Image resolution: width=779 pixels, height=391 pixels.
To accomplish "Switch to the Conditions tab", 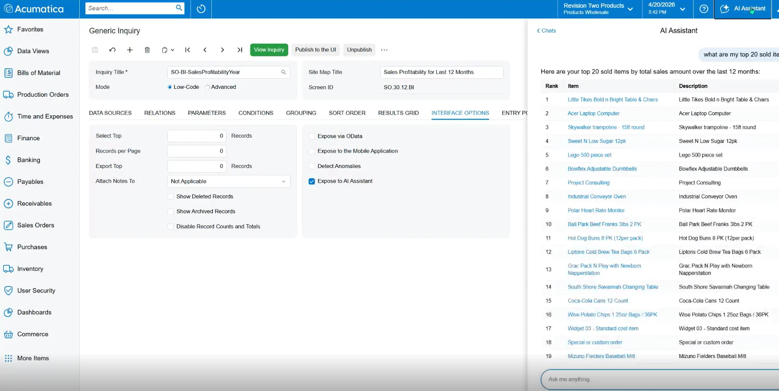I will pyautogui.click(x=256, y=113).
